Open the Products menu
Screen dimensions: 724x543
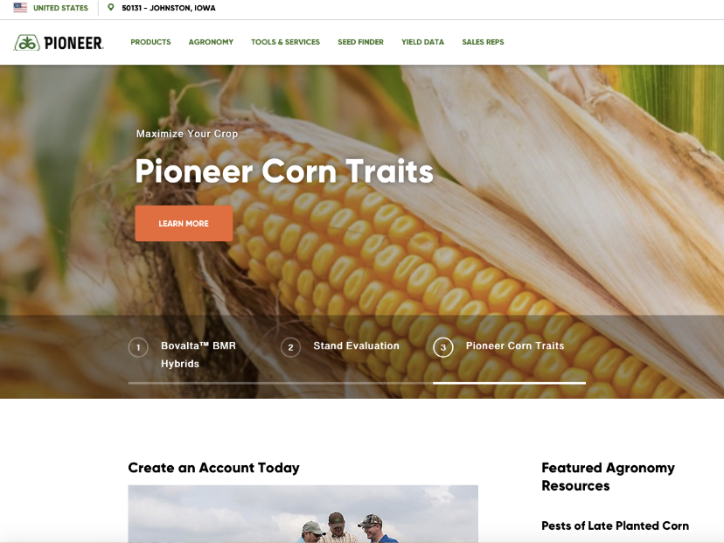pos(150,42)
